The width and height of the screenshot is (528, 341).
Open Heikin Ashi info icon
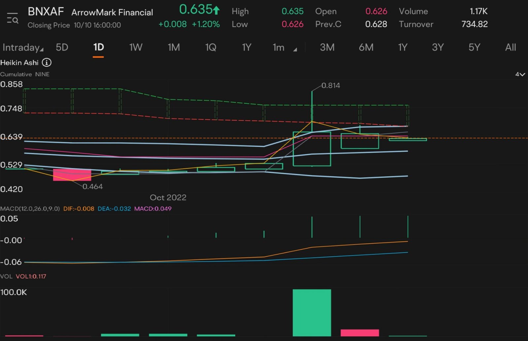pyautogui.click(x=47, y=62)
